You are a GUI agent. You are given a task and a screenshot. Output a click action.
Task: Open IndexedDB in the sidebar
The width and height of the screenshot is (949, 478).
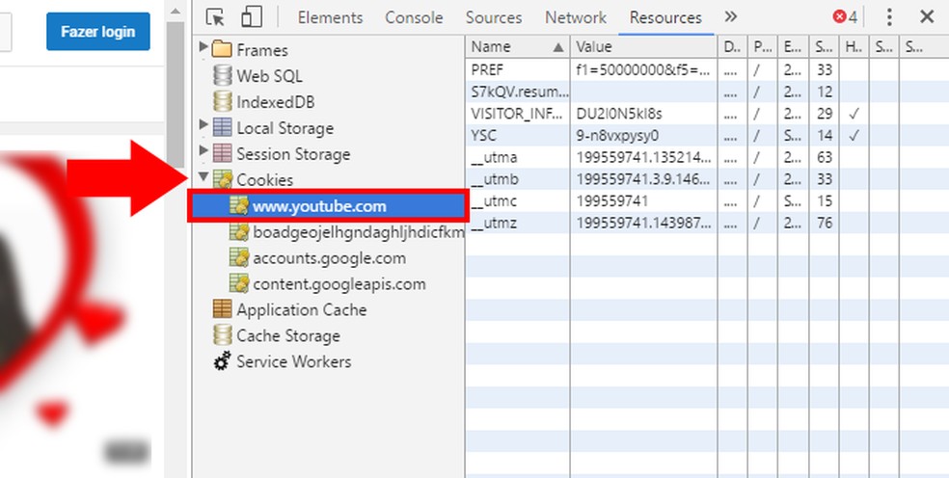coord(275,102)
